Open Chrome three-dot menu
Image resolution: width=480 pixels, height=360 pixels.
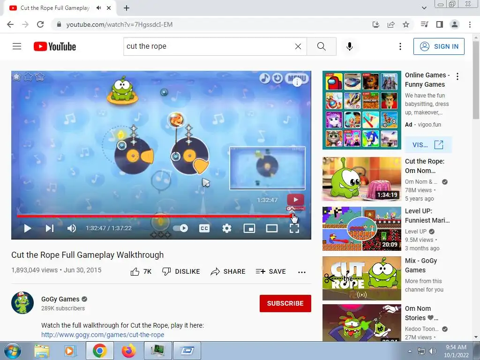coord(470,24)
